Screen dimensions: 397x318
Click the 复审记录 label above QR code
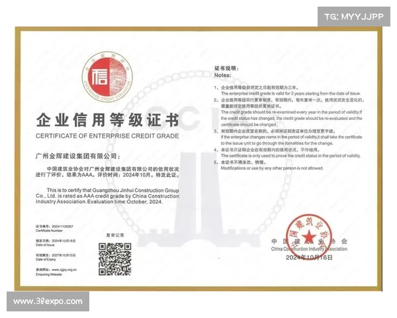point(115,235)
